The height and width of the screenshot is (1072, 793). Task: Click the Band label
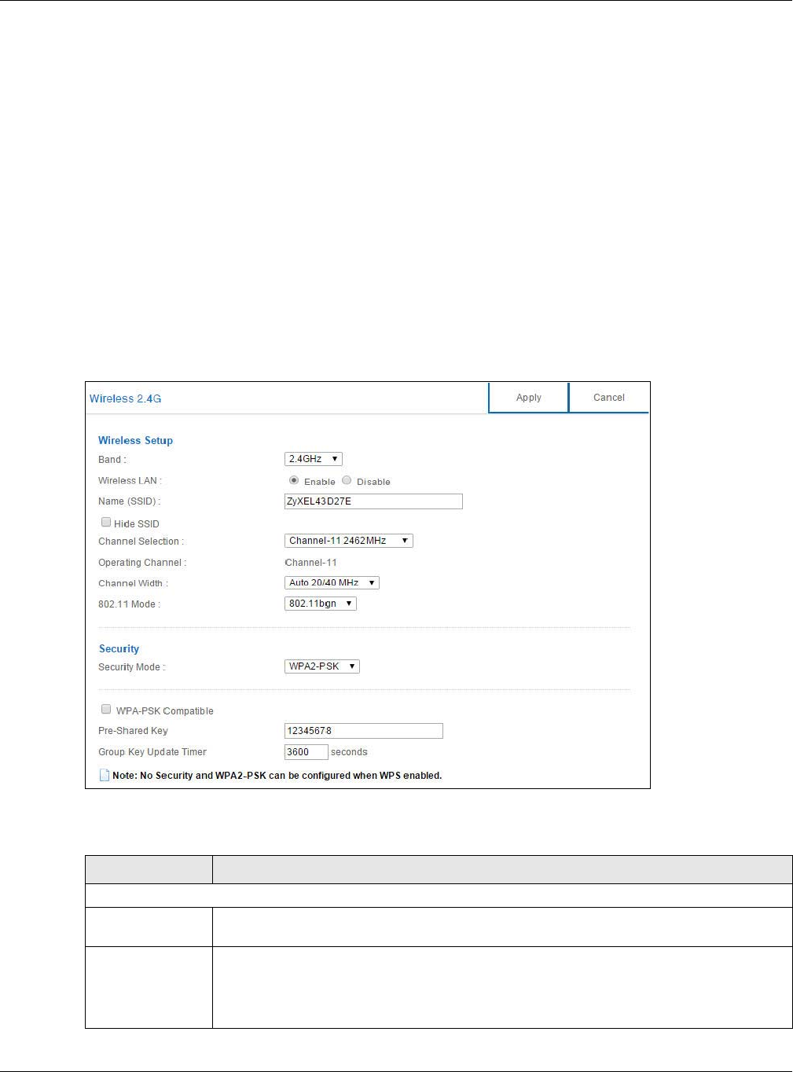[112, 460]
